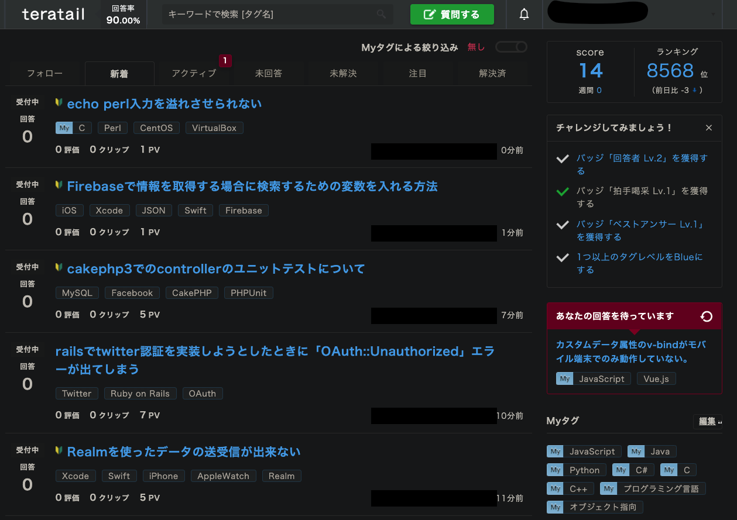Toggle the Myタグによる絞り込み switch
Viewport: 737px width, 520px height.
coord(511,47)
